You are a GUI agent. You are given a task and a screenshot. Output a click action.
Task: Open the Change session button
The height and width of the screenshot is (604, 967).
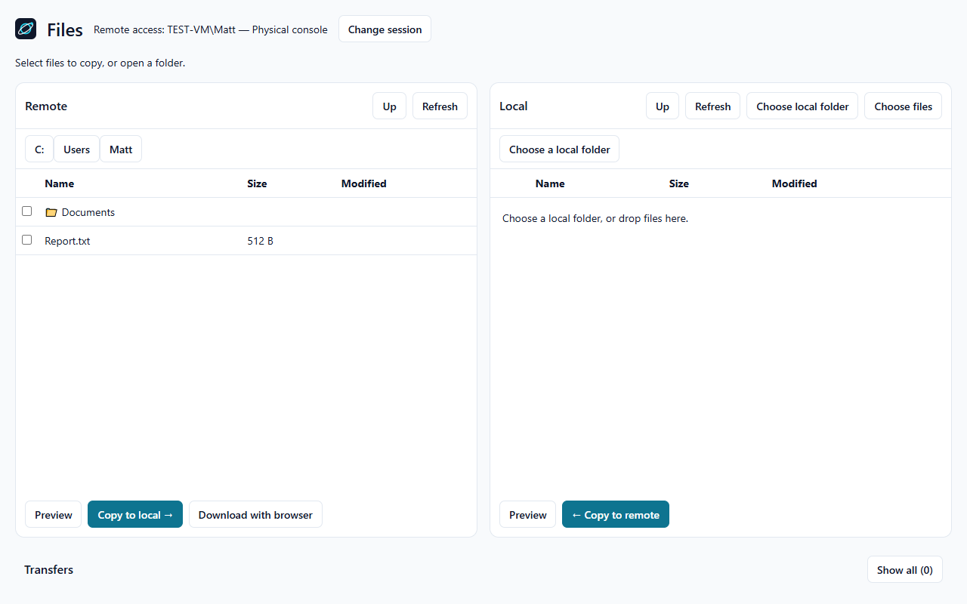coord(385,29)
